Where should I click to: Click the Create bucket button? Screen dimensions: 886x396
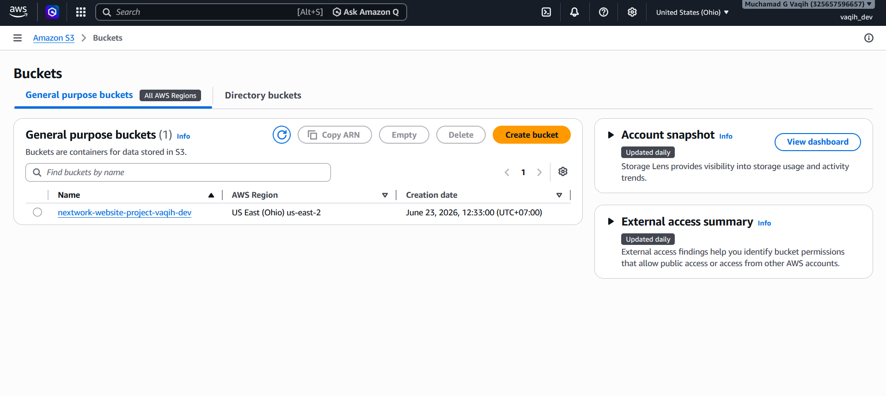pos(532,135)
